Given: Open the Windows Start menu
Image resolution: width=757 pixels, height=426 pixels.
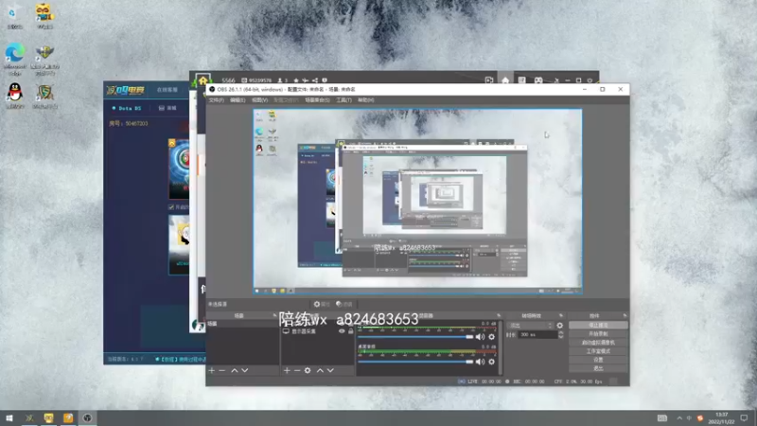Looking at the screenshot, I should pos(9,417).
